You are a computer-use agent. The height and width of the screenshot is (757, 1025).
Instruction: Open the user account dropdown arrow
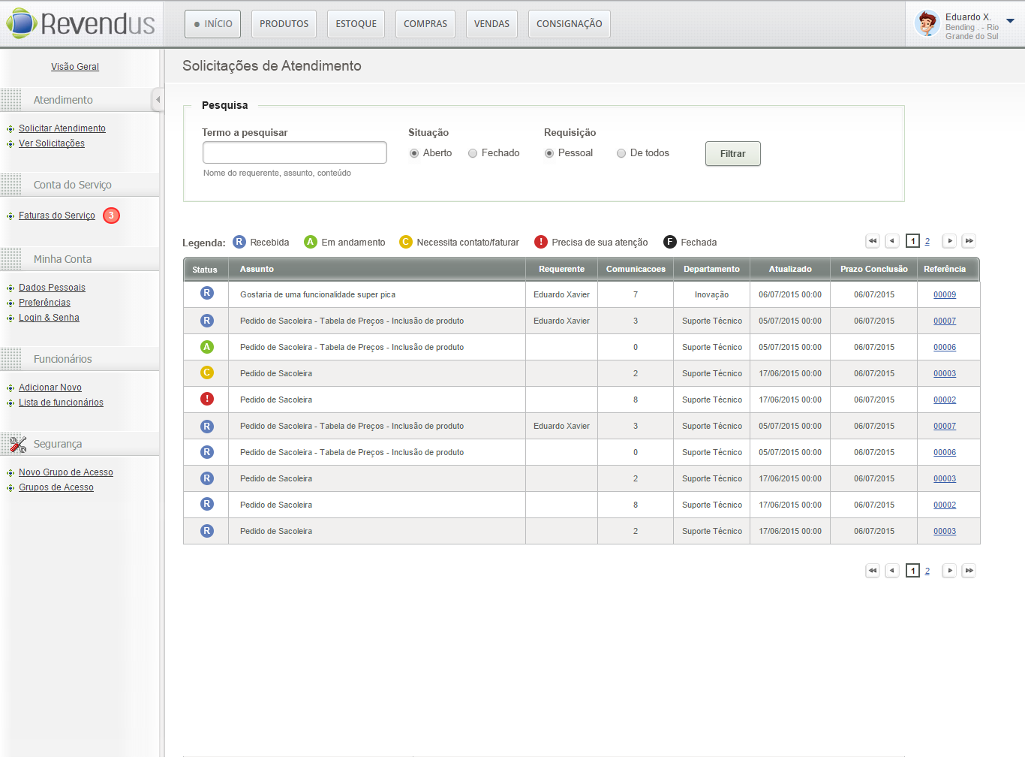click(x=1010, y=21)
